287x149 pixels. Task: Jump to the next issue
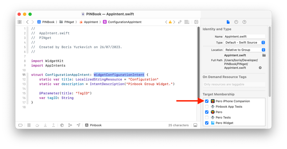(x=174, y=22)
